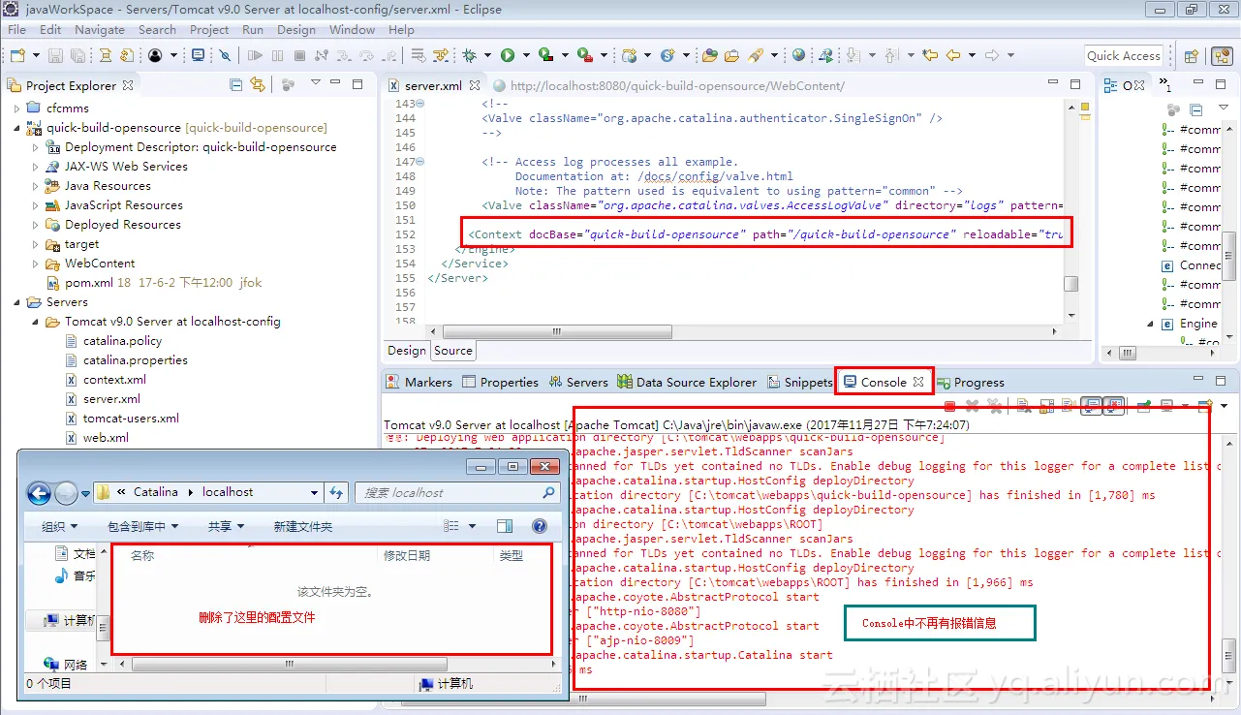Screen dimensions: 1241x715
Task: Click 共享 button in Explorer window
Action: 226,526
